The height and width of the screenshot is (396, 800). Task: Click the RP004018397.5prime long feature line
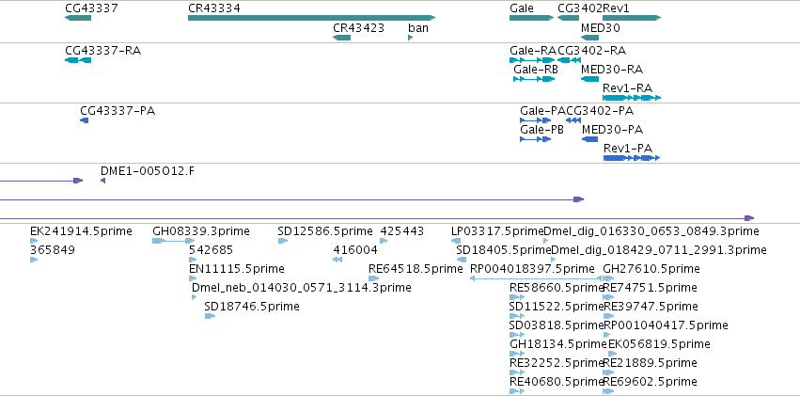(536, 278)
